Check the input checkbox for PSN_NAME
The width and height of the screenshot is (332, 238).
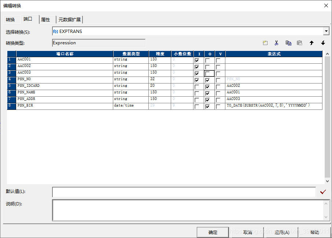[x=197, y=93]
